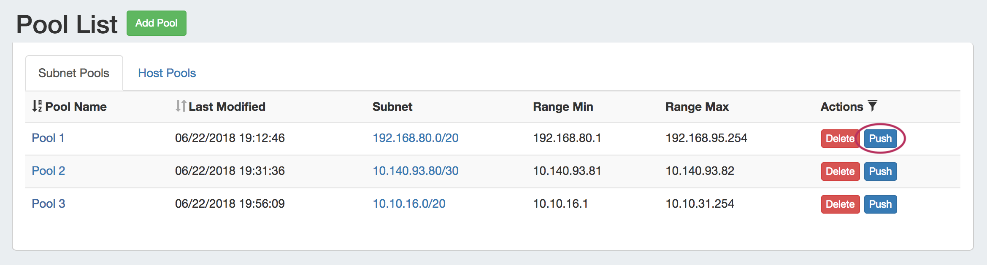Open the Actions column filter icon
The width and height of the screenshot is (987, 265).
point(872,106)
